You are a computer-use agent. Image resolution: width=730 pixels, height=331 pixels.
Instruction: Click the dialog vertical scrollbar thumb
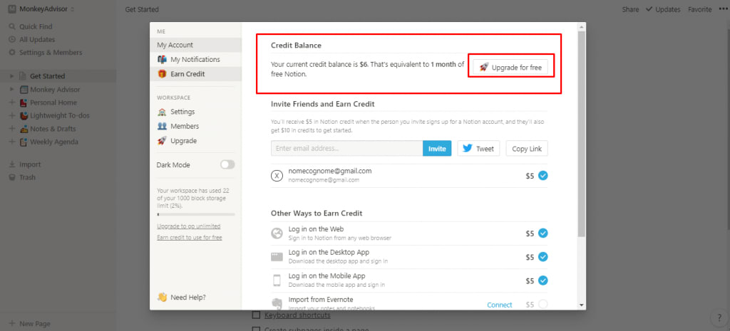pyautogui.click(x=582, y=135)
